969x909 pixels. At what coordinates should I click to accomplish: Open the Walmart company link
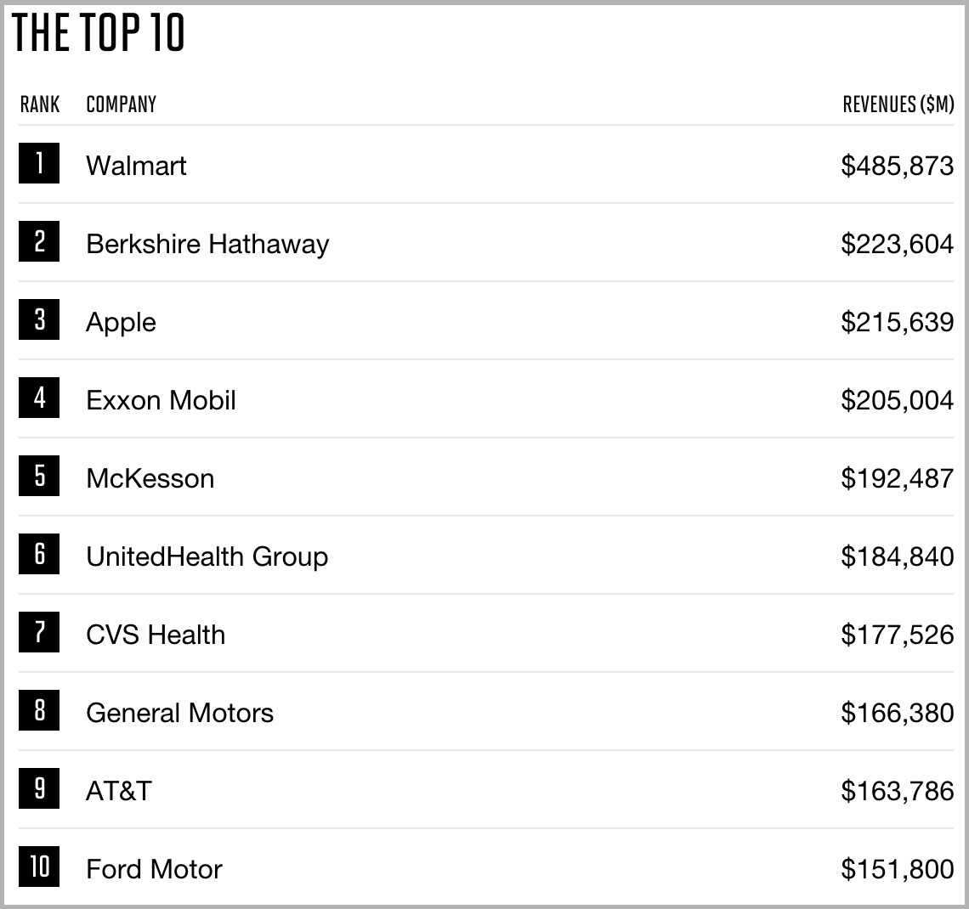point(136,166)
